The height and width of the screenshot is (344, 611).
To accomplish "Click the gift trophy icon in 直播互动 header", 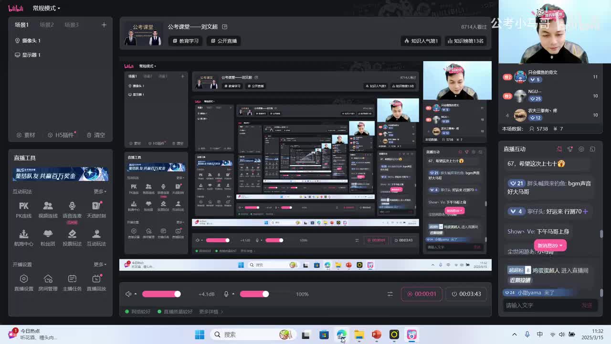I will coord(570,149).
